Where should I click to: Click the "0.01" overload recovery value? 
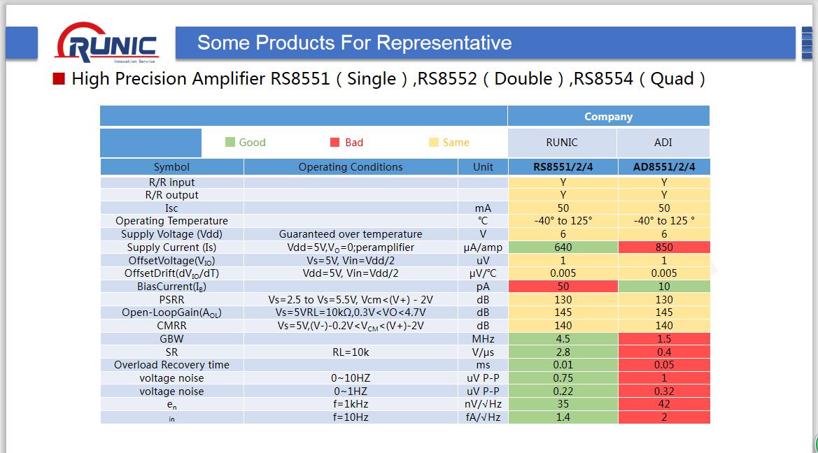[x=563, y=365]
